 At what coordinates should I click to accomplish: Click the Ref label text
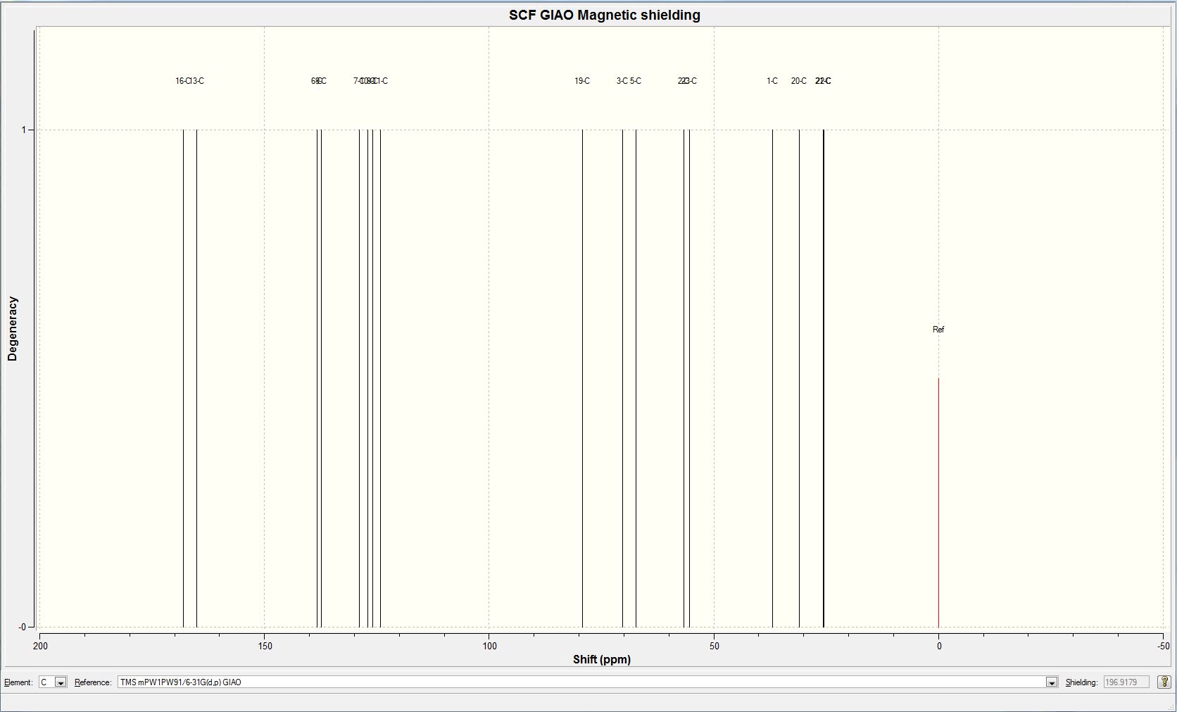(938, 330)
